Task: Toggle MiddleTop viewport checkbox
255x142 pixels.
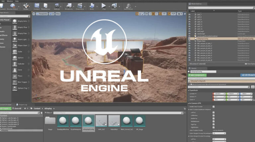Action: pyautogui.click(x=213, y=118)
